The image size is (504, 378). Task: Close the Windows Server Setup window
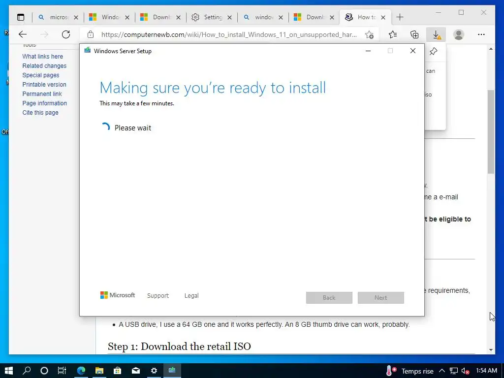(413, 51)
